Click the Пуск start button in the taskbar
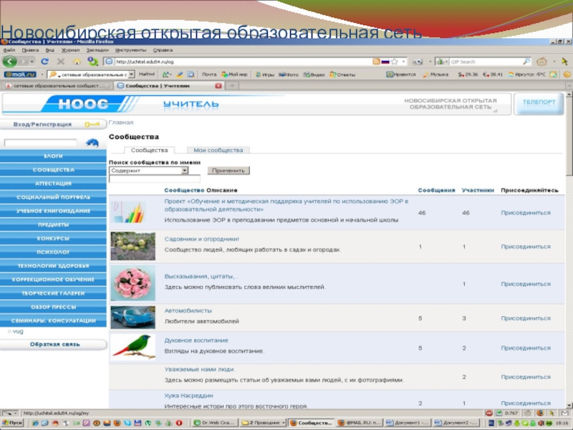The width and height of the screenshot is (573, 430). [12, 424]
